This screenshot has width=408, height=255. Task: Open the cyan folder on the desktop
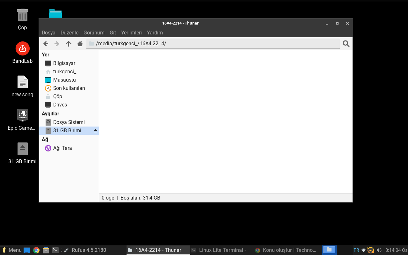pos(55,14)
